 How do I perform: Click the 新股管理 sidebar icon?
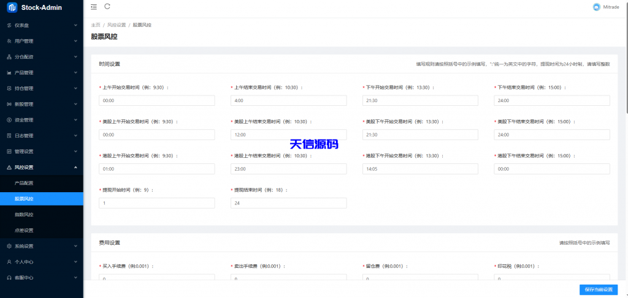(9, 104)
